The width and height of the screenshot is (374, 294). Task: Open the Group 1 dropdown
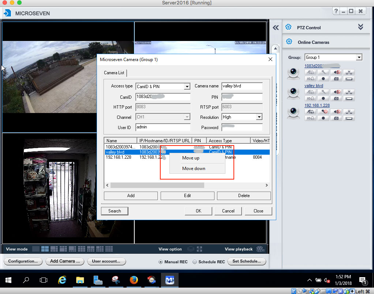359,57
